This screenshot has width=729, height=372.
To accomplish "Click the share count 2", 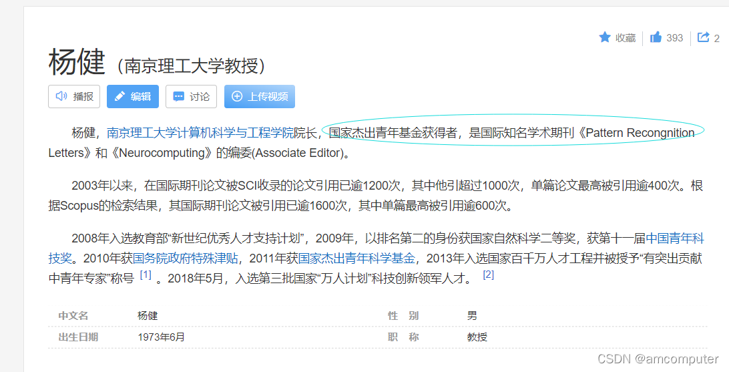I will pyautogui.click(x=716, y=39).
